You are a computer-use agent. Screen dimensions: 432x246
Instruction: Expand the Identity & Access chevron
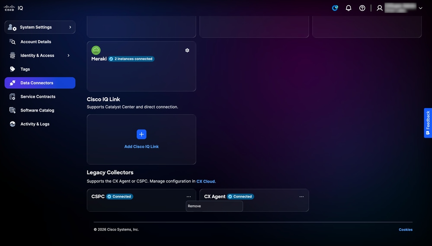tap(69, 55)
